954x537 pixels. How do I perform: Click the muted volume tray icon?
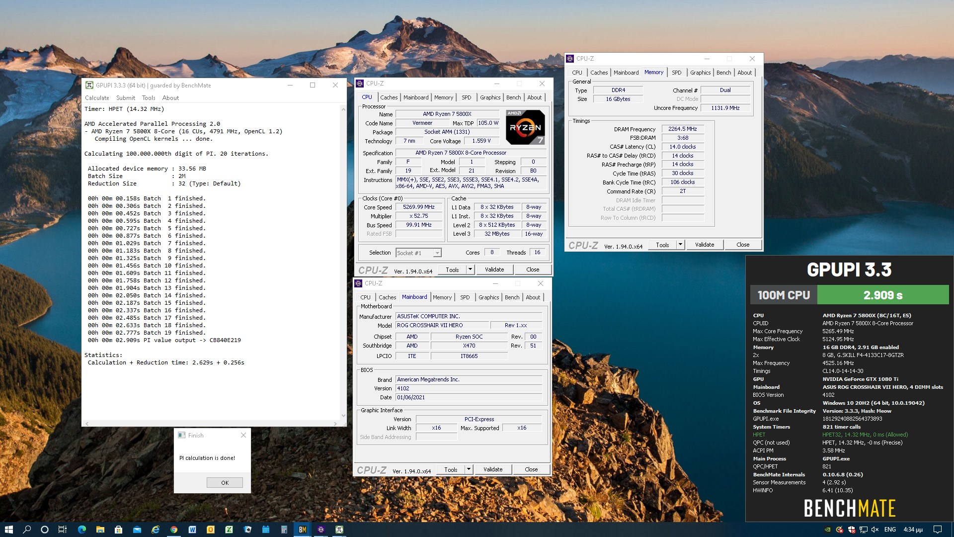(x=875, y=530)
